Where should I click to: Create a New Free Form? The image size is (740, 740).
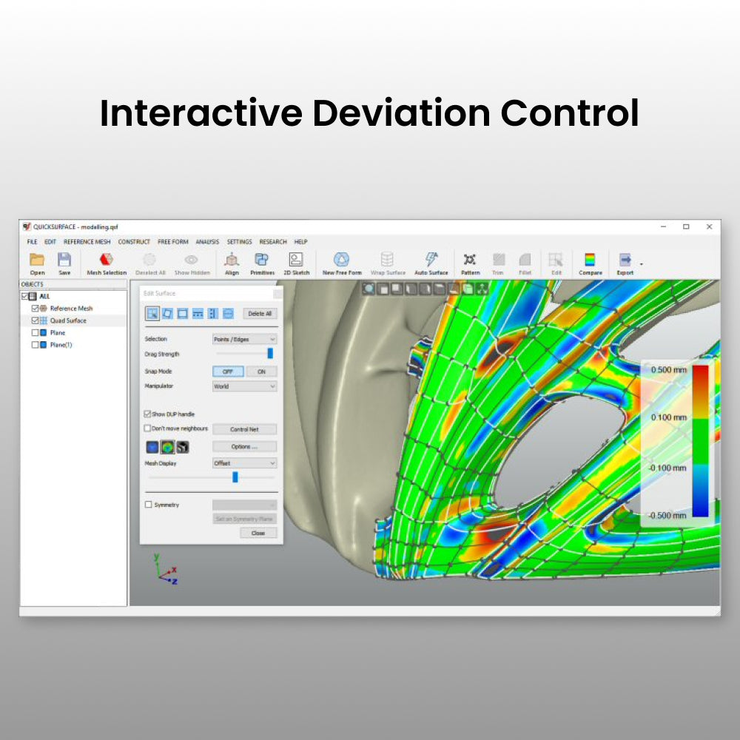click(x=342, y=260)
